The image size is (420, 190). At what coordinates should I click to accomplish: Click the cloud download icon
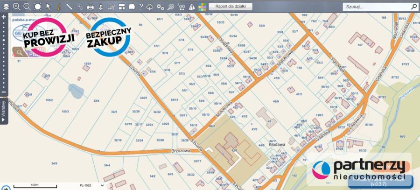[150, 7]
